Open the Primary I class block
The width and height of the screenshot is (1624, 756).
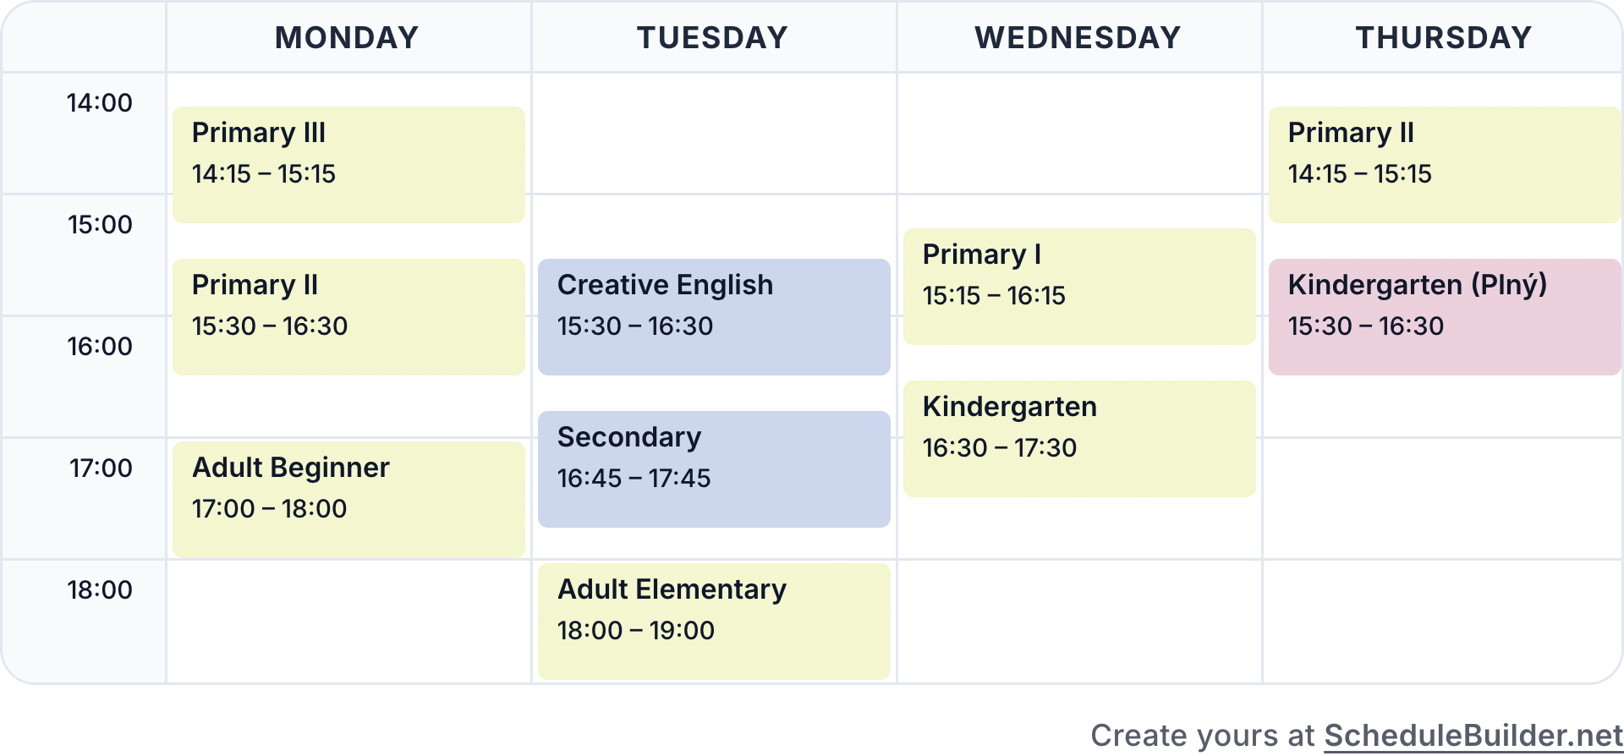[x=1079, y=287]
